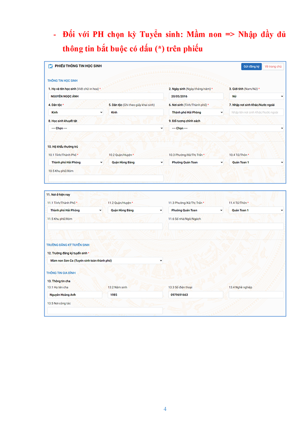This screenshot has height=436, width=308.
Task: Open the Giới tính dropdown showing Nữ
Action: pos(256,96)
